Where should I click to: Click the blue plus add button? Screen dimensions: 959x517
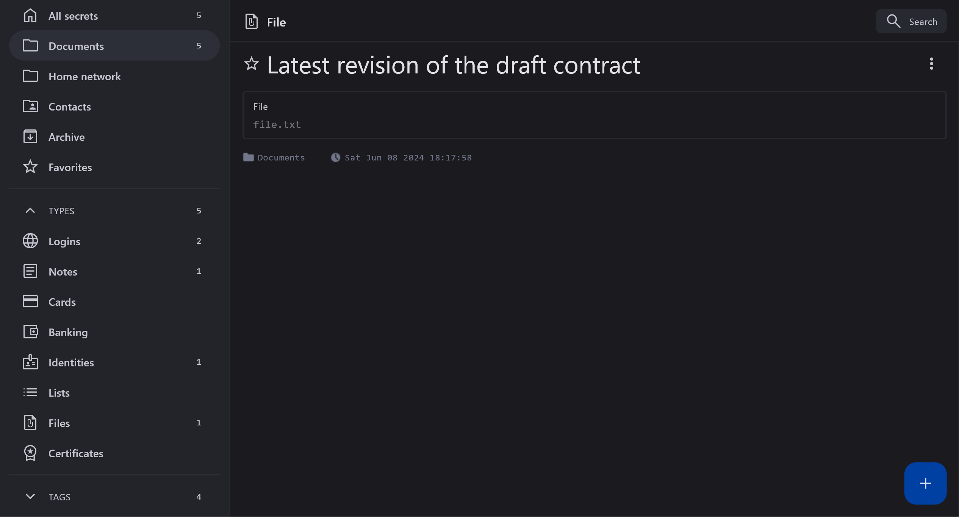[x=925, y=483]
